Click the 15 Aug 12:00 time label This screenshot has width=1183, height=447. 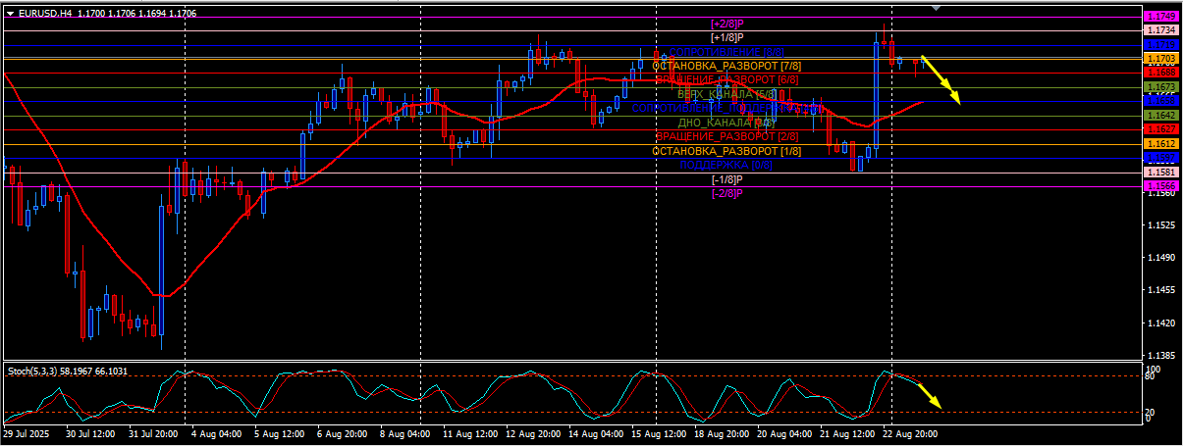coord(659,432)
